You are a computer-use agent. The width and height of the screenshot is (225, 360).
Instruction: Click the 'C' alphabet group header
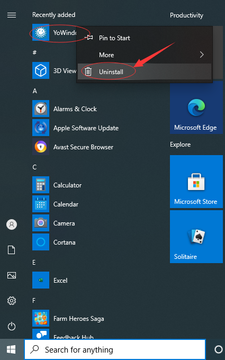pos(34,167)
